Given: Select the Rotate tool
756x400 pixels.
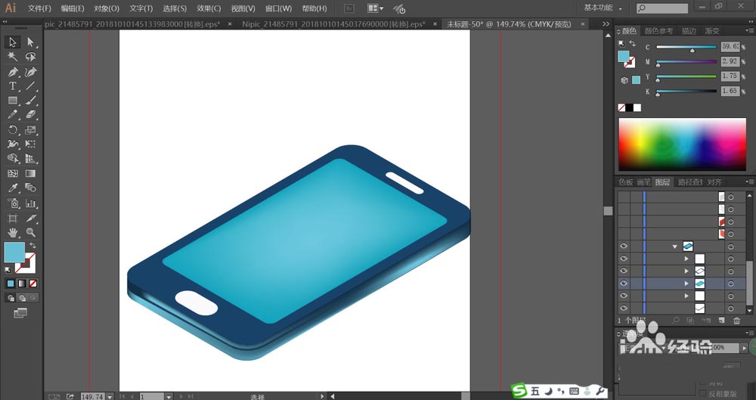Looking at the screenshot, I should 13,130.
